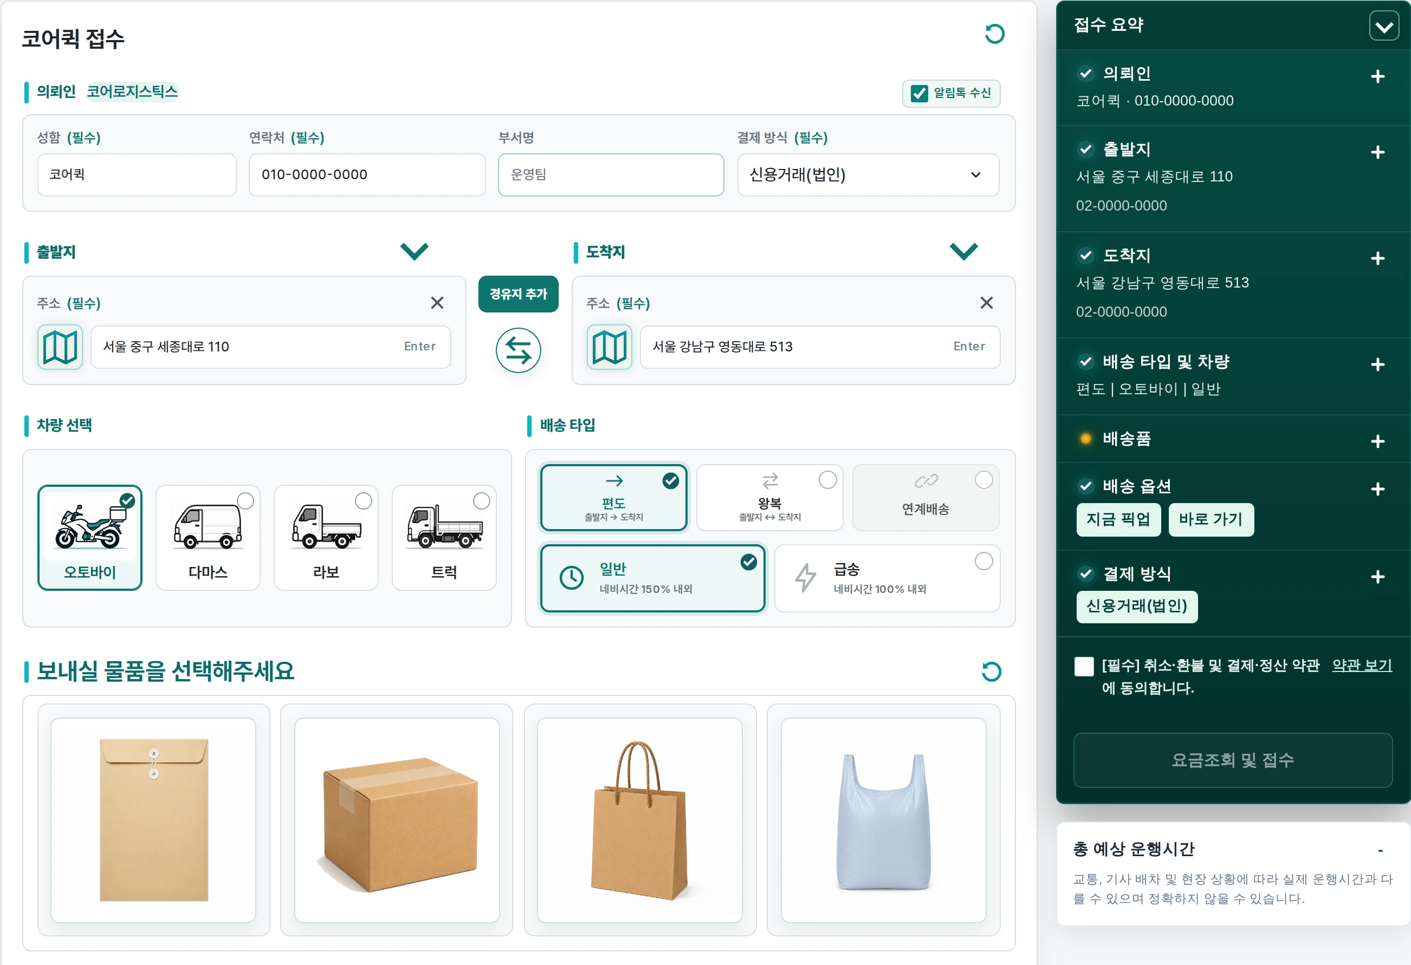Viewport: 1411px width, 965px height.
Task: Collapse the 접수 요약 panel
Action: point(1384,27)
